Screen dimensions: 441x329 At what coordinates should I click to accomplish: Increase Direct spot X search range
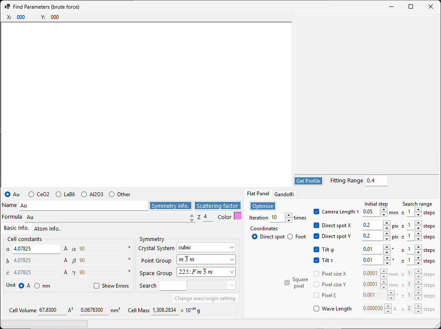click(x=418, y=223)
